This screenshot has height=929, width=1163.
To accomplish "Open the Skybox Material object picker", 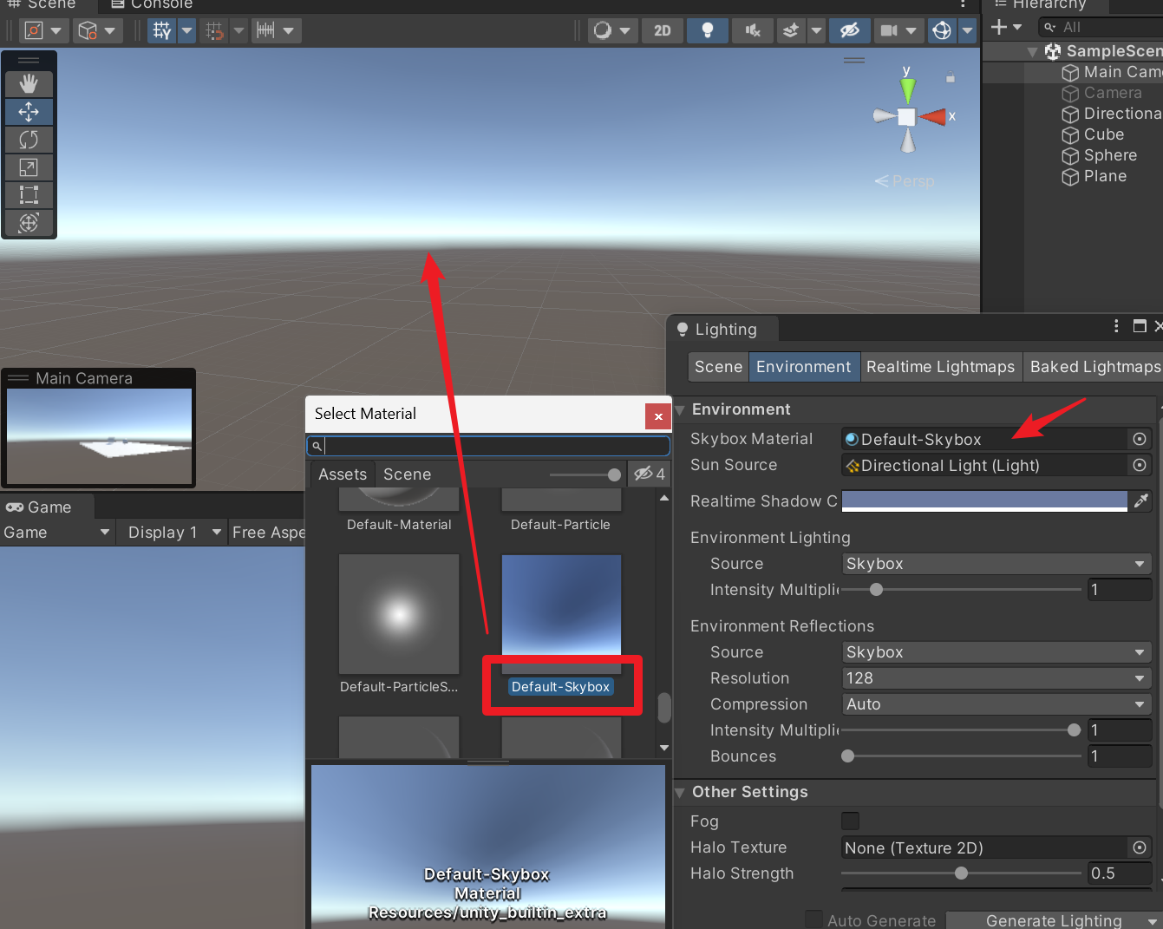I will [1140, 439].
